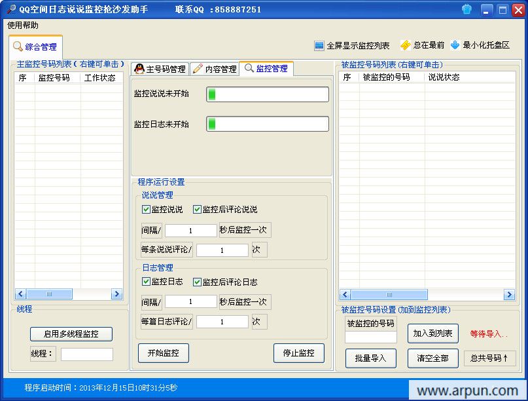Click the 清空全部 button
The width and height of the screenshot is (528, 401).
coord(432,358)
